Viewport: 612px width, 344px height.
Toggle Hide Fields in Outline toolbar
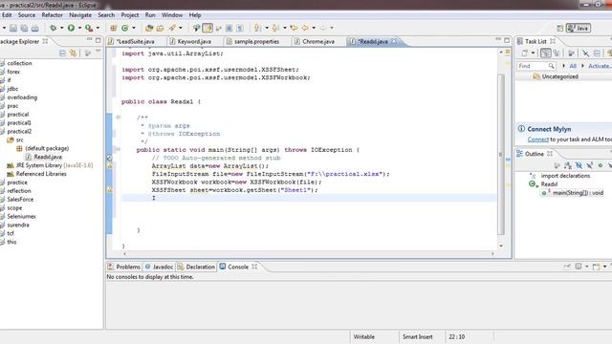tap(579, 165)
